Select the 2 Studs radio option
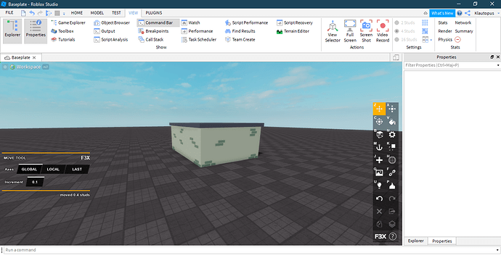Viewport: 501px width, 266px height. point(404,22)
